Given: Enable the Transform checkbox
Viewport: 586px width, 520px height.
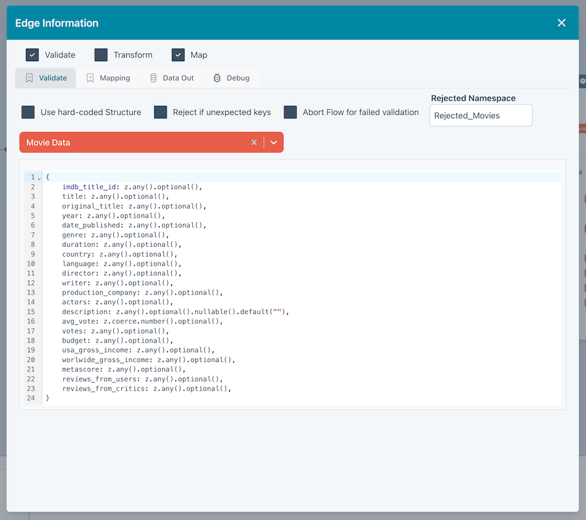Looking at the screenshot, I should coord(101,55).
